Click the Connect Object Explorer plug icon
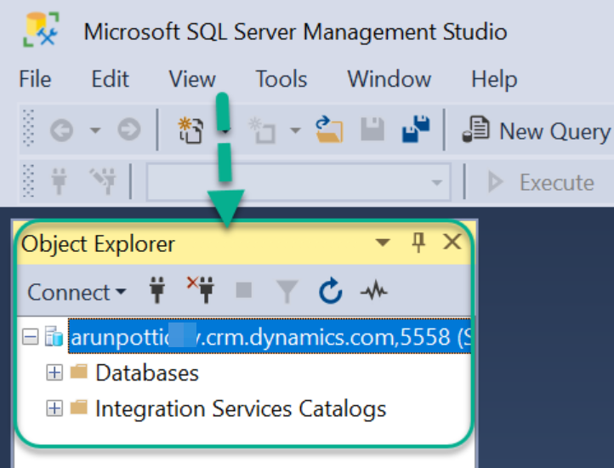 tap(156, 292)
